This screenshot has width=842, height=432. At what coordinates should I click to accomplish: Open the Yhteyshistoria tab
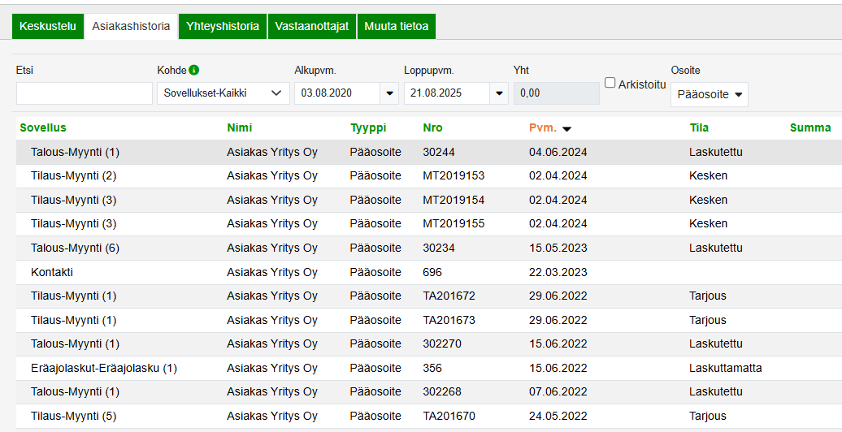(x=223, y=26)
